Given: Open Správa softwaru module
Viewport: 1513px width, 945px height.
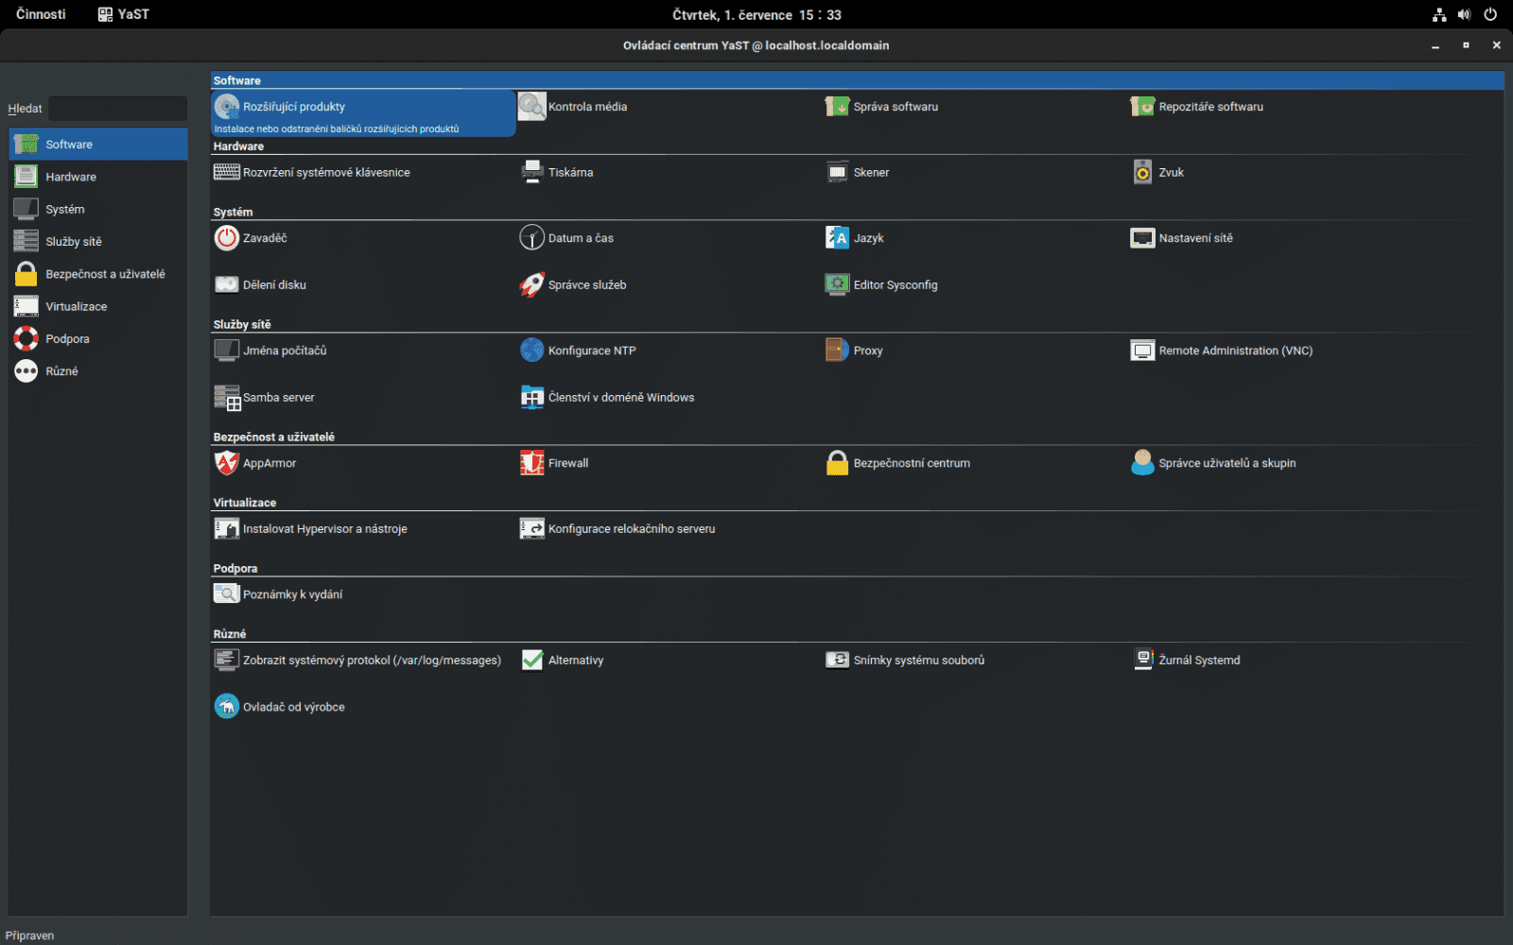Looking at the screenshot, I should pyautogui.click(x=893, y=106).
